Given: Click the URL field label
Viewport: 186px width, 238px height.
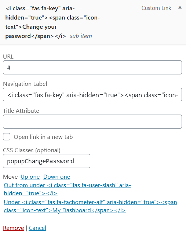Looking at the screenshot, I should click(8, 57).
